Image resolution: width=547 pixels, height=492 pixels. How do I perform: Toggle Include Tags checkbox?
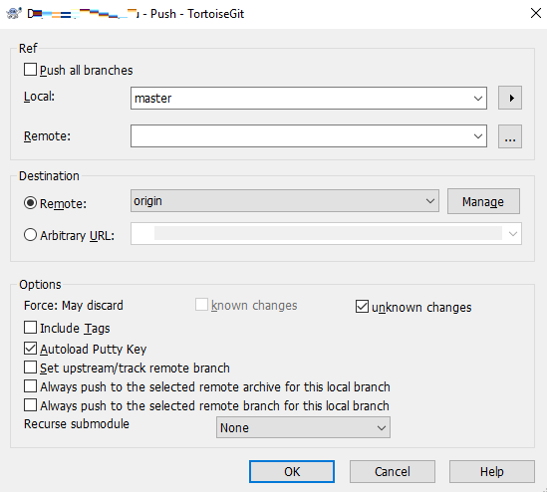coord(30,328)
